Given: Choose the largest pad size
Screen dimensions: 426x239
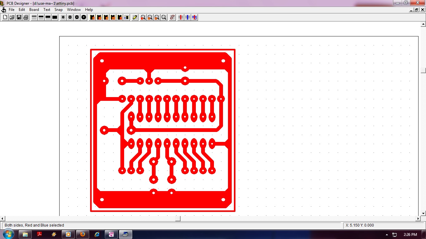Looking at the screenshot, I should coord(83,17).
